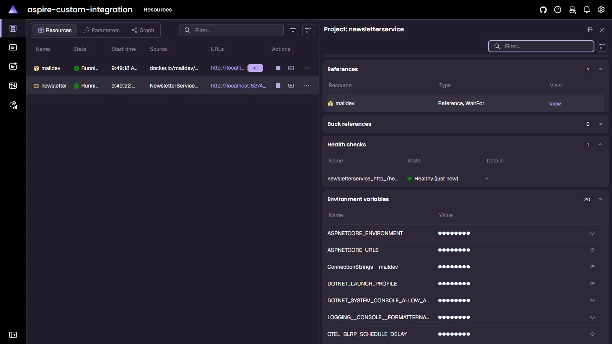Open Metrics sidebar icon
This screenshot has height=344, width=612.
pyautogui.click(x=13, y=105)
